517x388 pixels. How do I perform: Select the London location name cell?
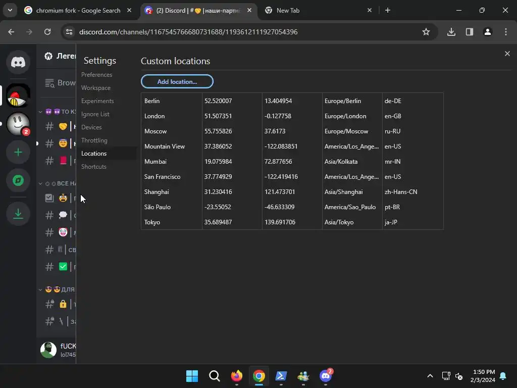point(172,116)
